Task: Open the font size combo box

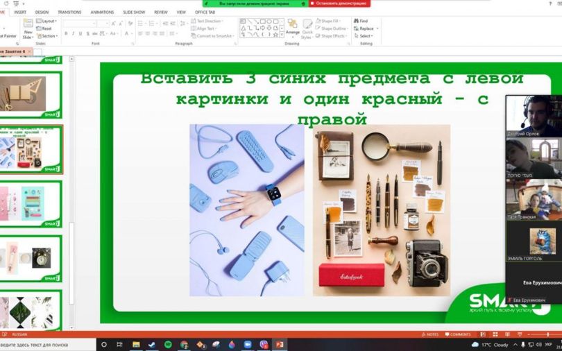Action: coord(103,24)
